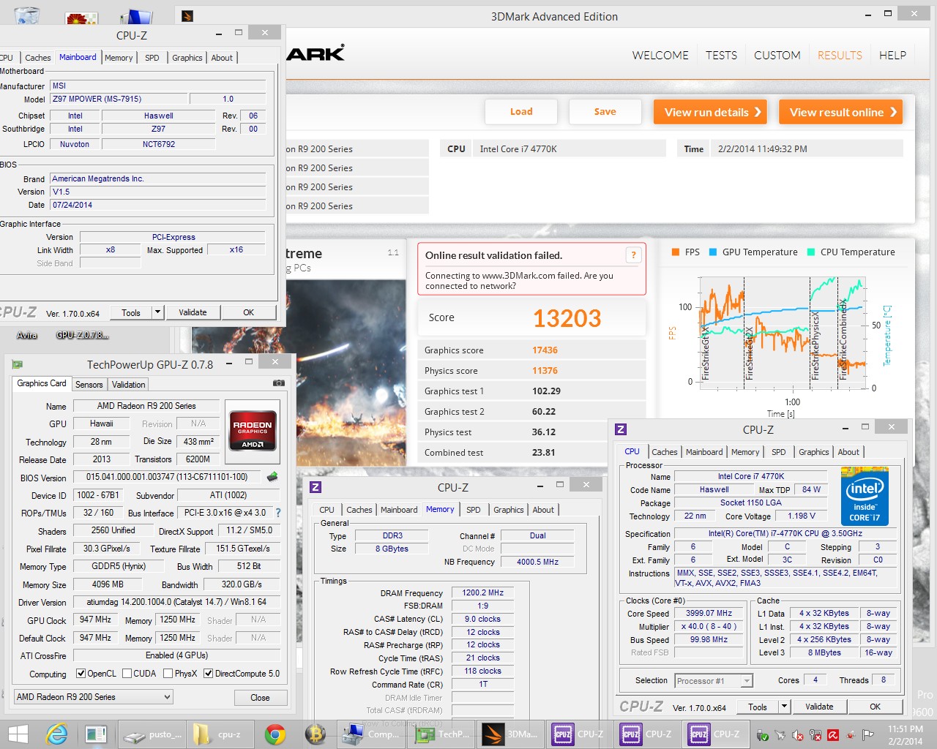Open the AMD Radeon R9 200 Series dropdown
Viewport: 937px width, 749px height.
(94, 697)
